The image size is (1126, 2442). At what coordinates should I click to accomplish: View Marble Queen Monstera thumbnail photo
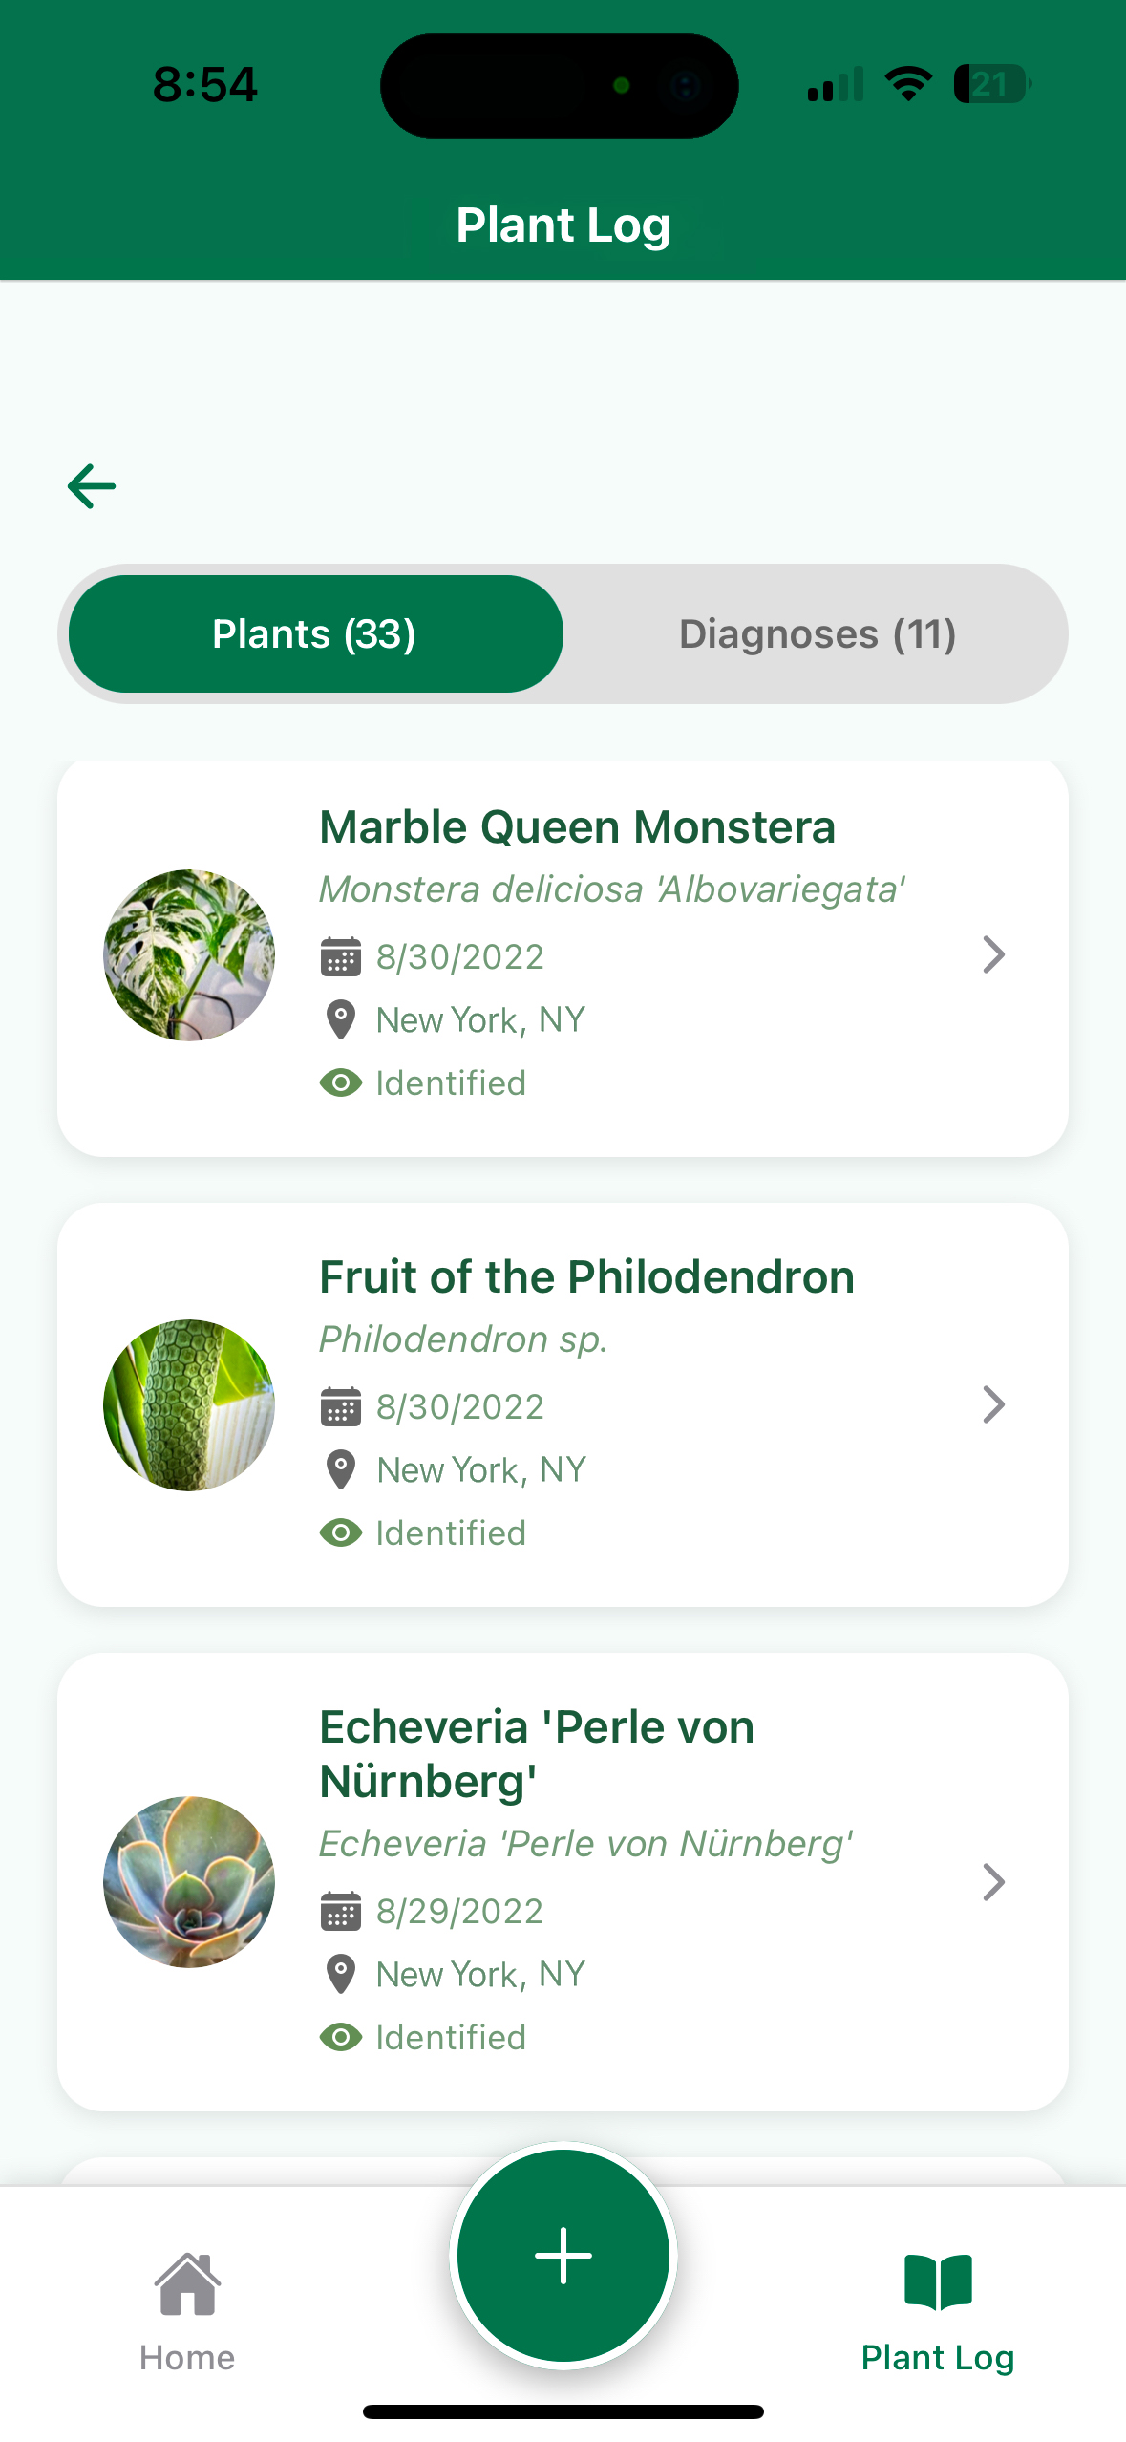click(189, 954)
